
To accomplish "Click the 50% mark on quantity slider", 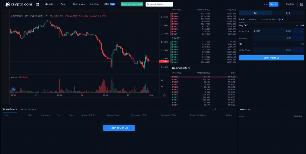I will [x=269, y=44].
